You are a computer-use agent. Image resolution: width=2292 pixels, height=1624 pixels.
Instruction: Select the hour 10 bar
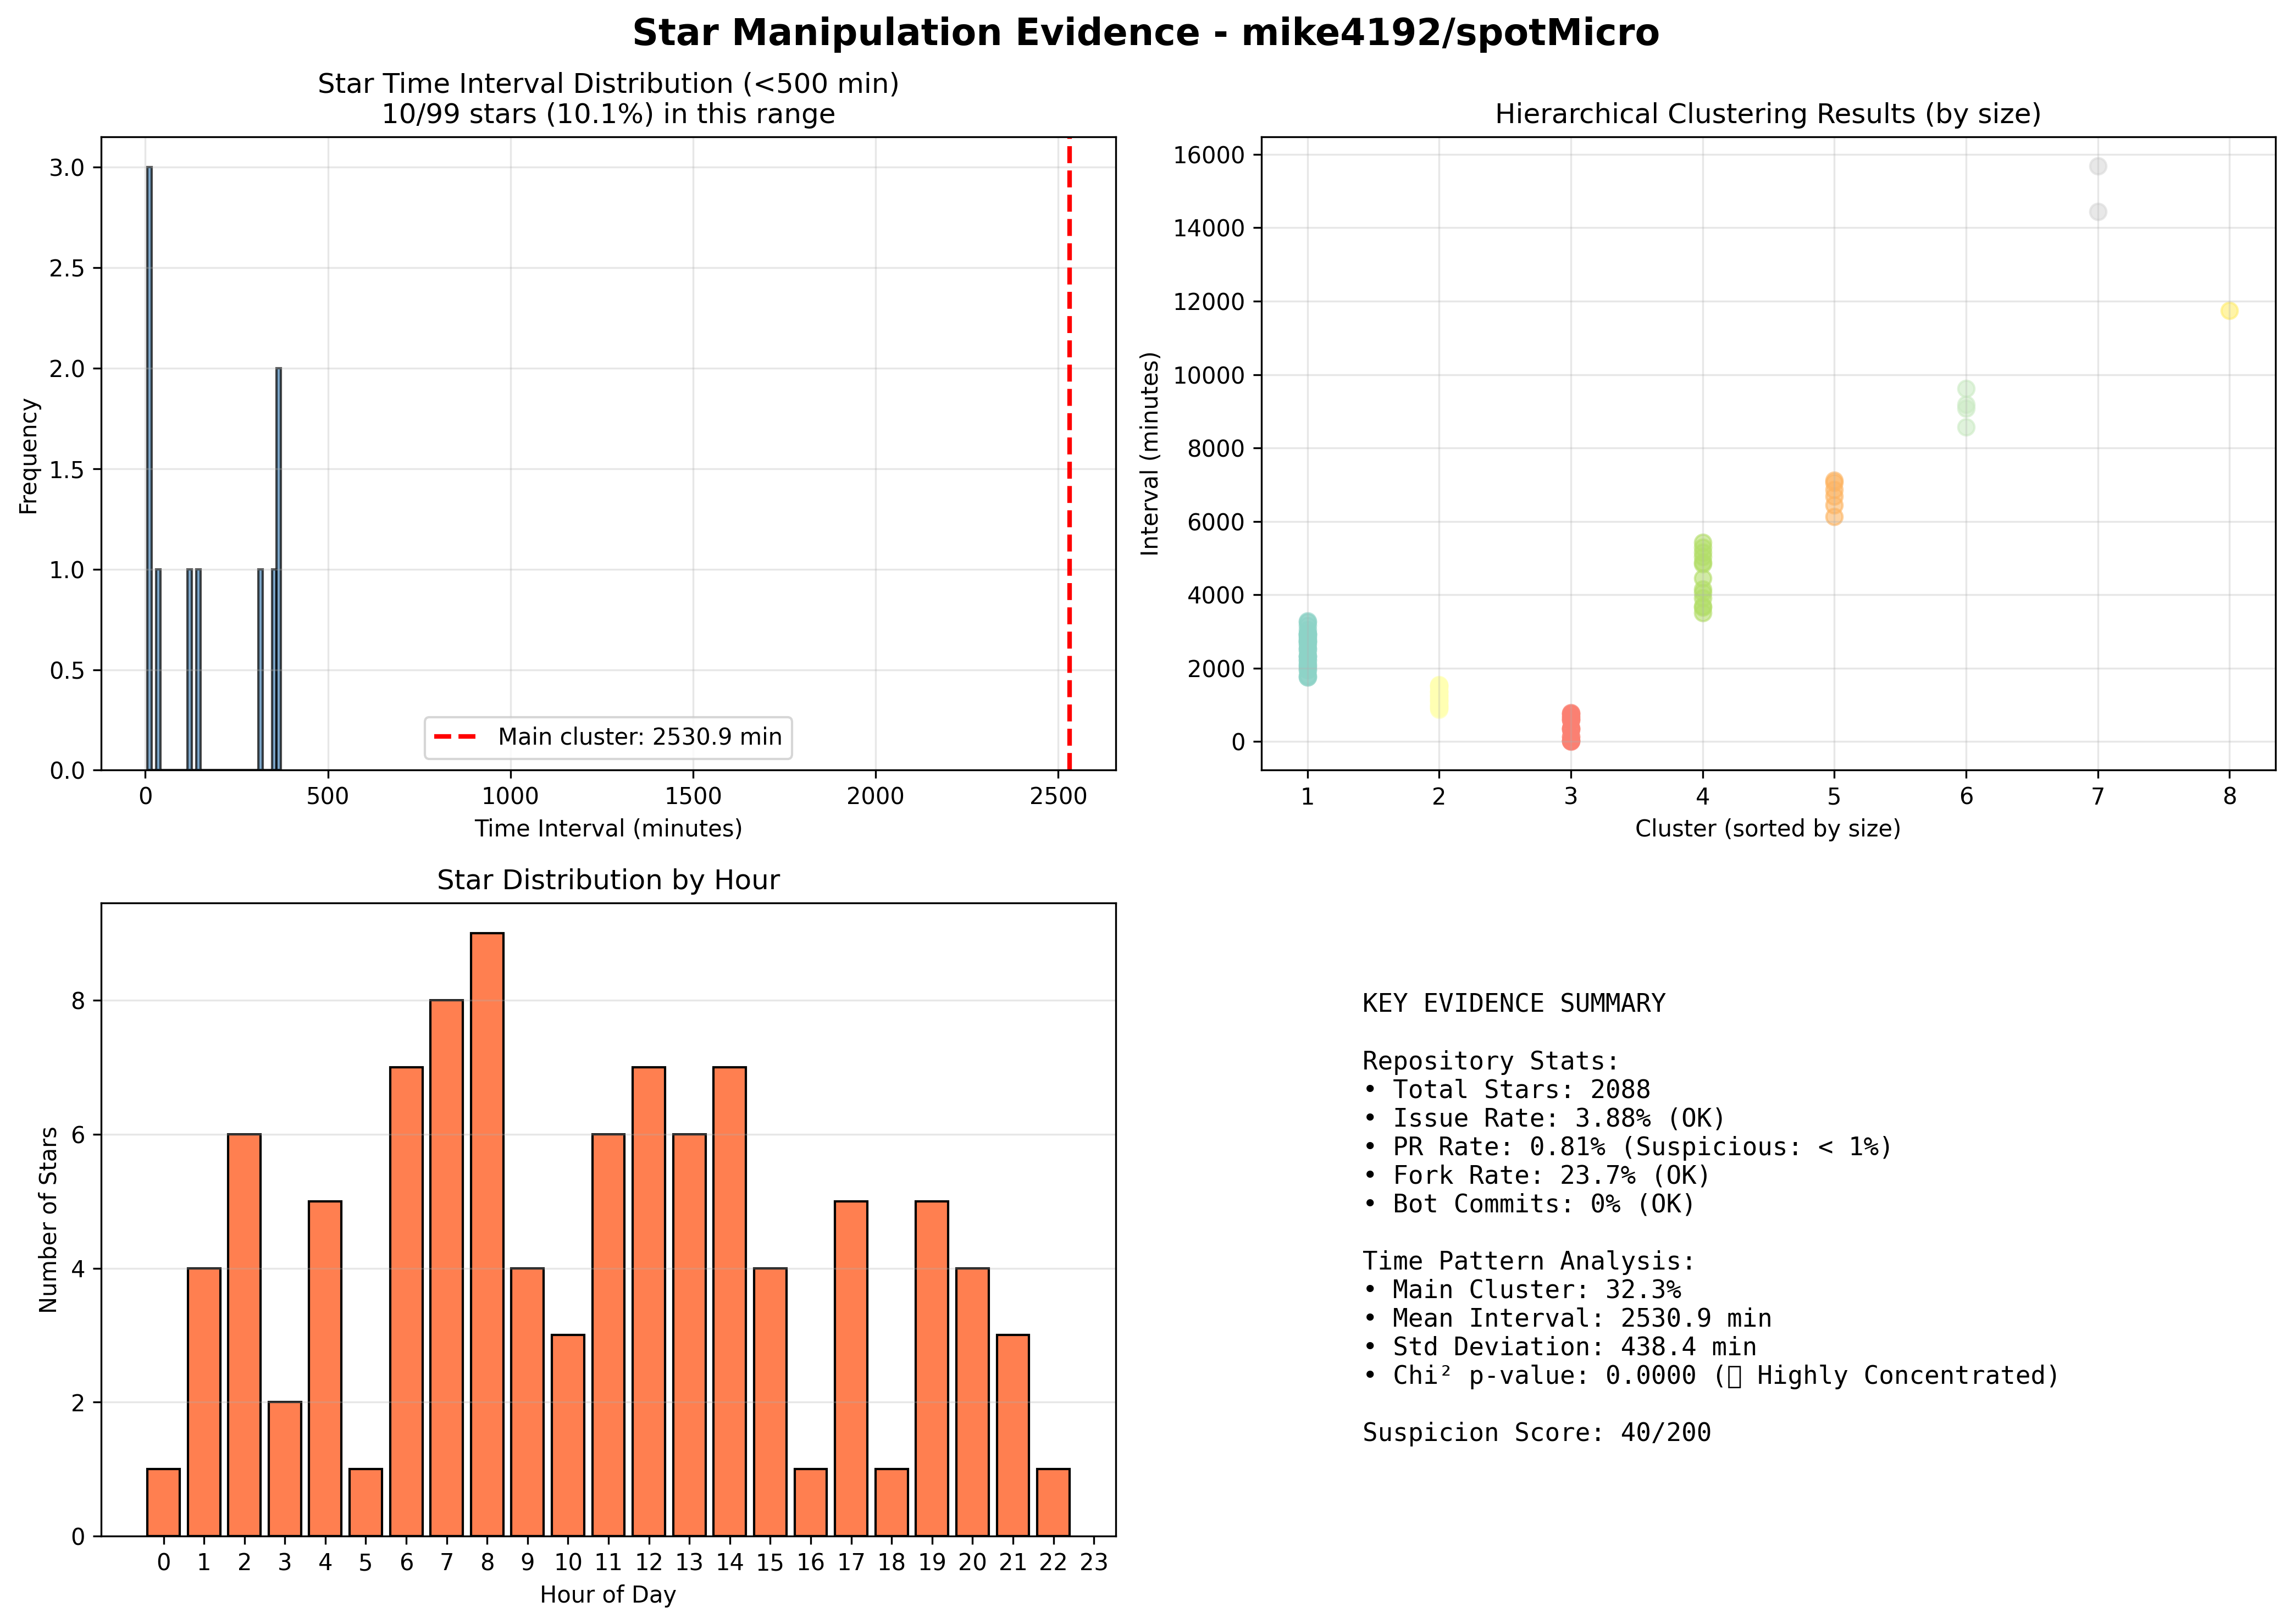(568, 1435)
